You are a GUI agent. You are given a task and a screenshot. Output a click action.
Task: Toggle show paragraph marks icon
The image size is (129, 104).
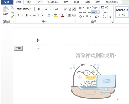110,17
